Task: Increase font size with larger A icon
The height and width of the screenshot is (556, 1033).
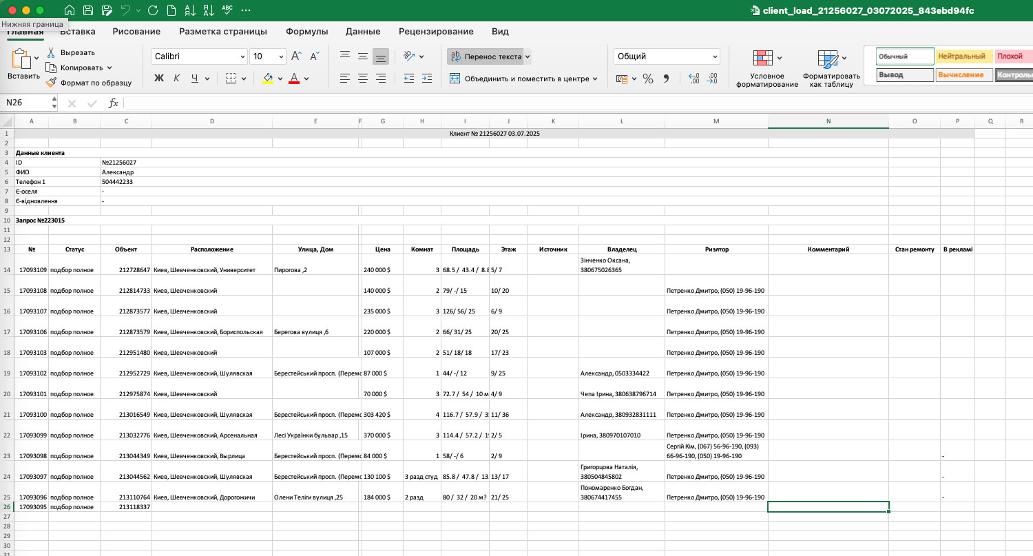Action: tap(296, 56)
